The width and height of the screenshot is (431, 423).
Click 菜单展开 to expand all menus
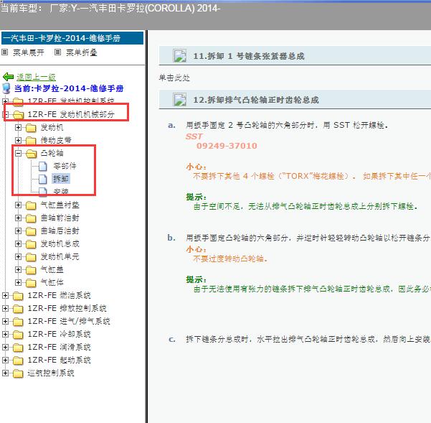pyautogui.click(x=28, y=52)
